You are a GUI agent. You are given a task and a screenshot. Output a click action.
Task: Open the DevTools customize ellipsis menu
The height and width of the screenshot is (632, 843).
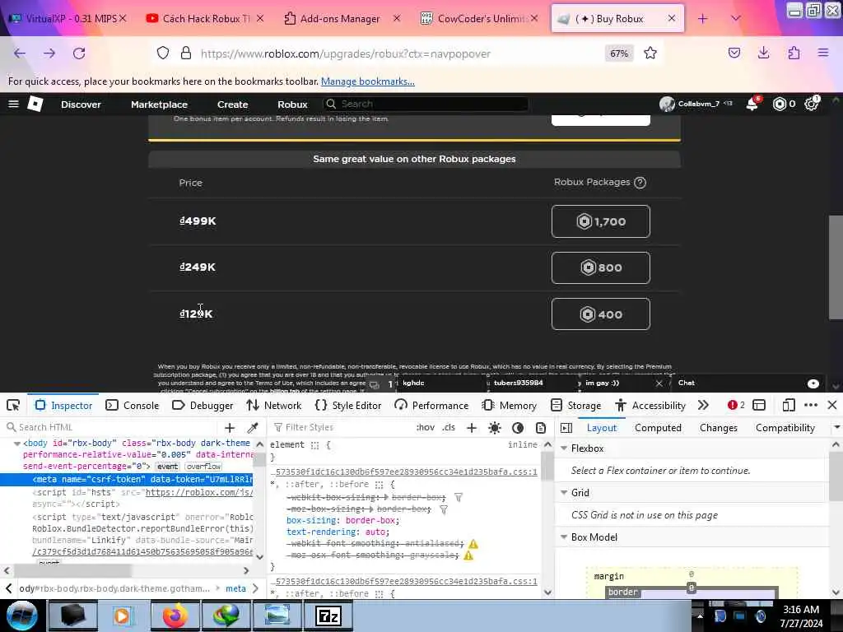[811, 406]
